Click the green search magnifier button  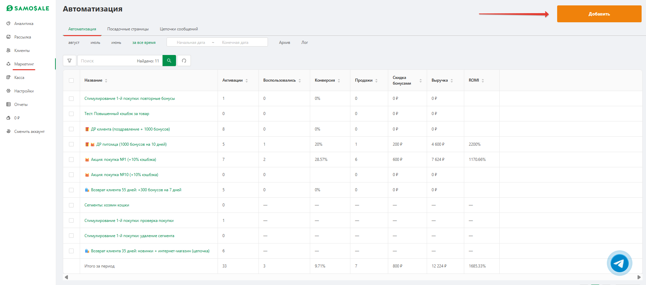click(169, 61)
